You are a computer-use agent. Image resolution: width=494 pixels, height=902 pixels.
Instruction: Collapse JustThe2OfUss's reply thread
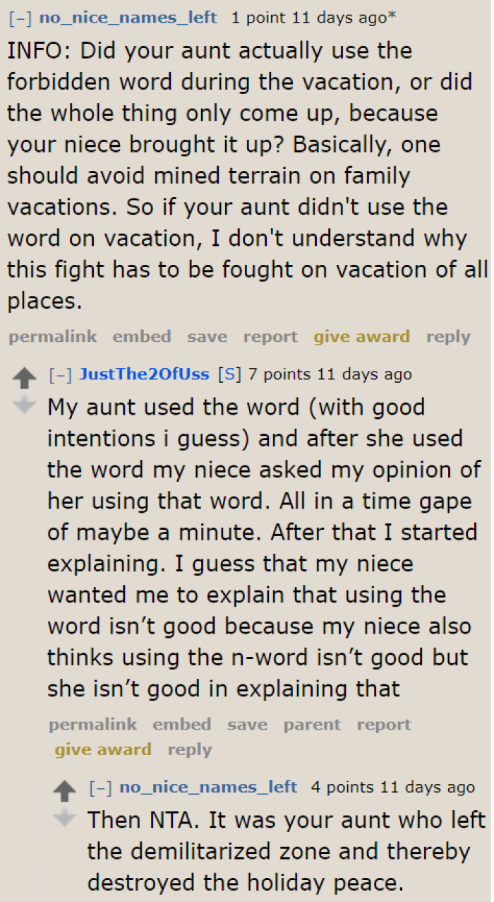click(59, 374)
